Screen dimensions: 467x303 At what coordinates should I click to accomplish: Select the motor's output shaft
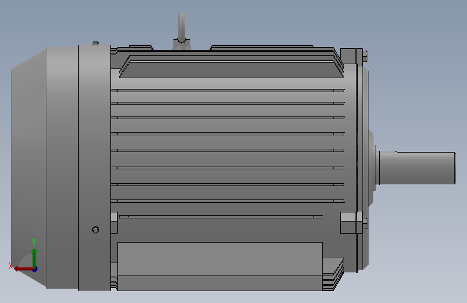(417, 168)
